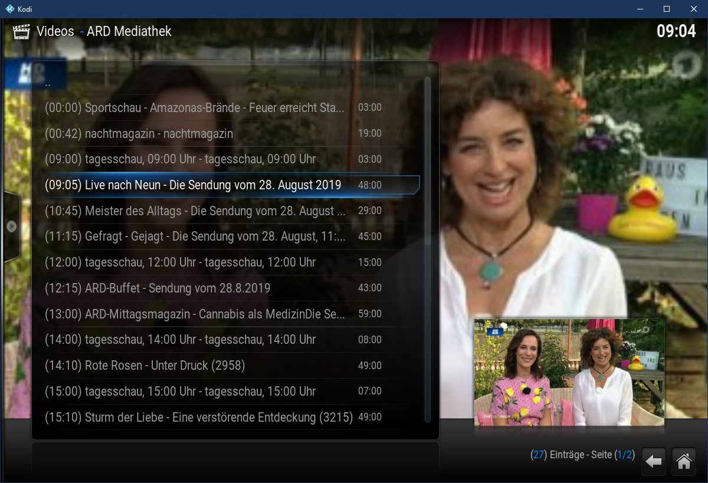This screenshot has height=483, width=708.
Task: Minimize the Kodi window
Action: click(640, 9)
